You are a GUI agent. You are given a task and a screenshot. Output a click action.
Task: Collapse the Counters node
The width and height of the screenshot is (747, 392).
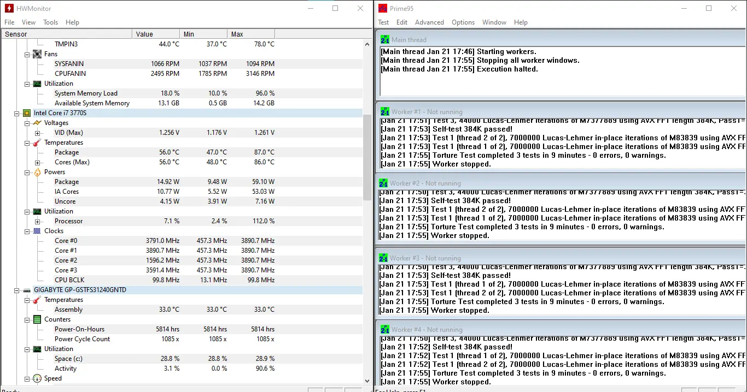(x=27, y=319)
